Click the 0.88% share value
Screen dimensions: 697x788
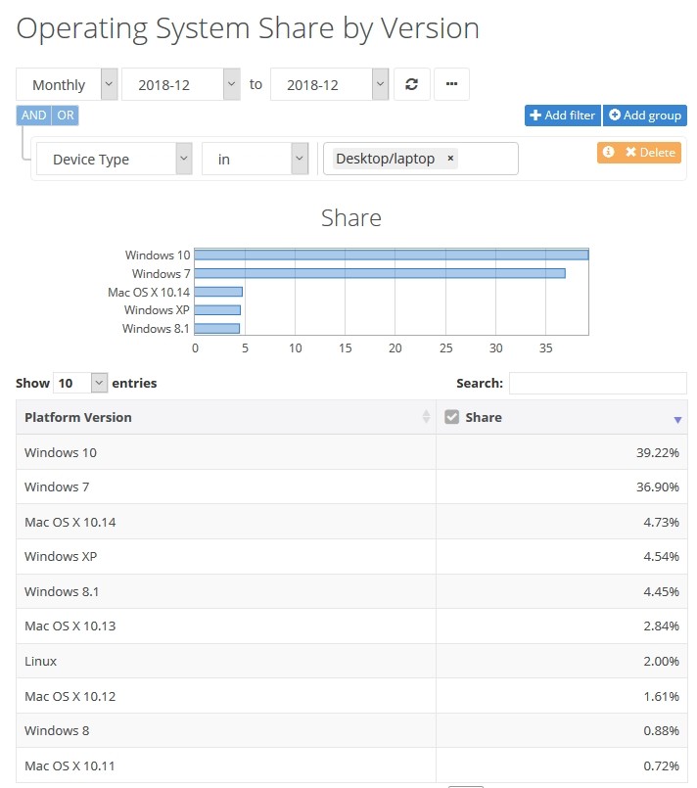661,730
